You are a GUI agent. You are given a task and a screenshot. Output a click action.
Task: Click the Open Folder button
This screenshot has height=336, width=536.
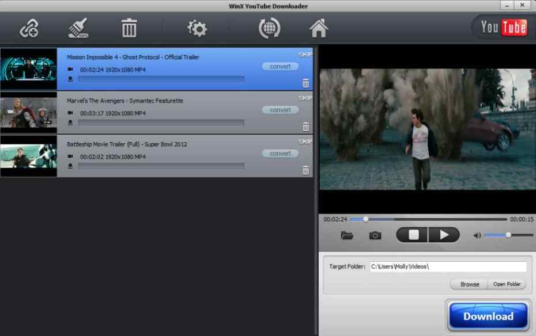[507, 284]
